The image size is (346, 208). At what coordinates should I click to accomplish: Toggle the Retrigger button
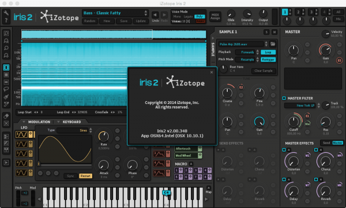click(x=268, y=60)
